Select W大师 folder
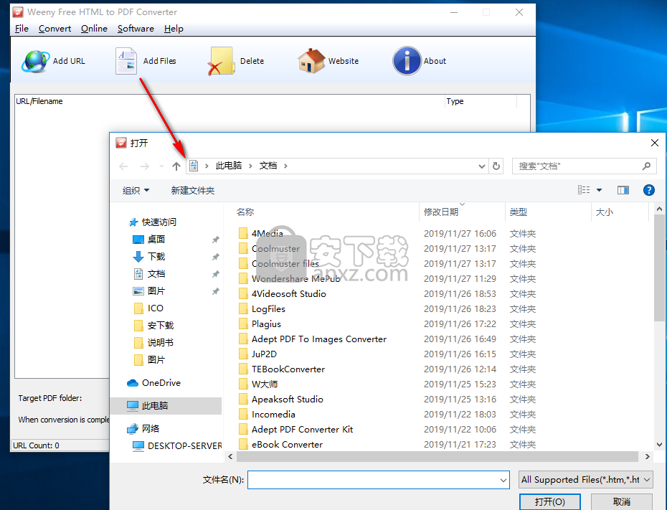 pos(265,384)
